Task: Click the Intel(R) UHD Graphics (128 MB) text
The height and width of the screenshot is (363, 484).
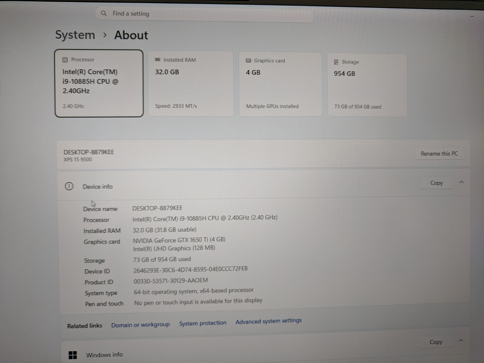Action: (174, 248)
